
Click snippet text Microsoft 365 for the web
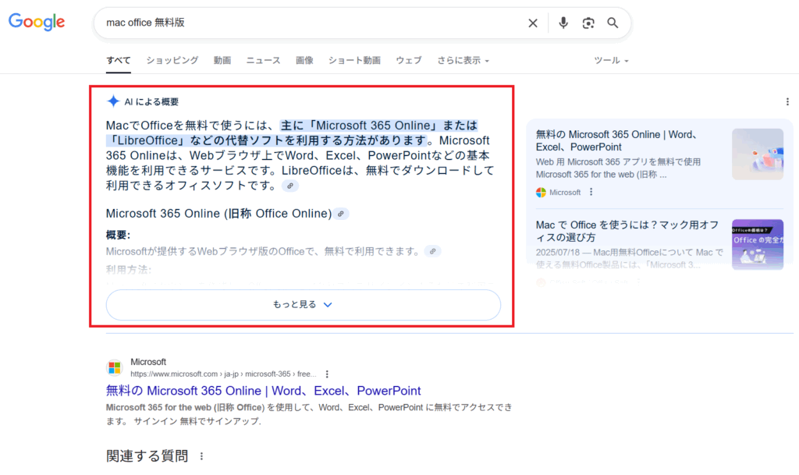coord(158,407)
